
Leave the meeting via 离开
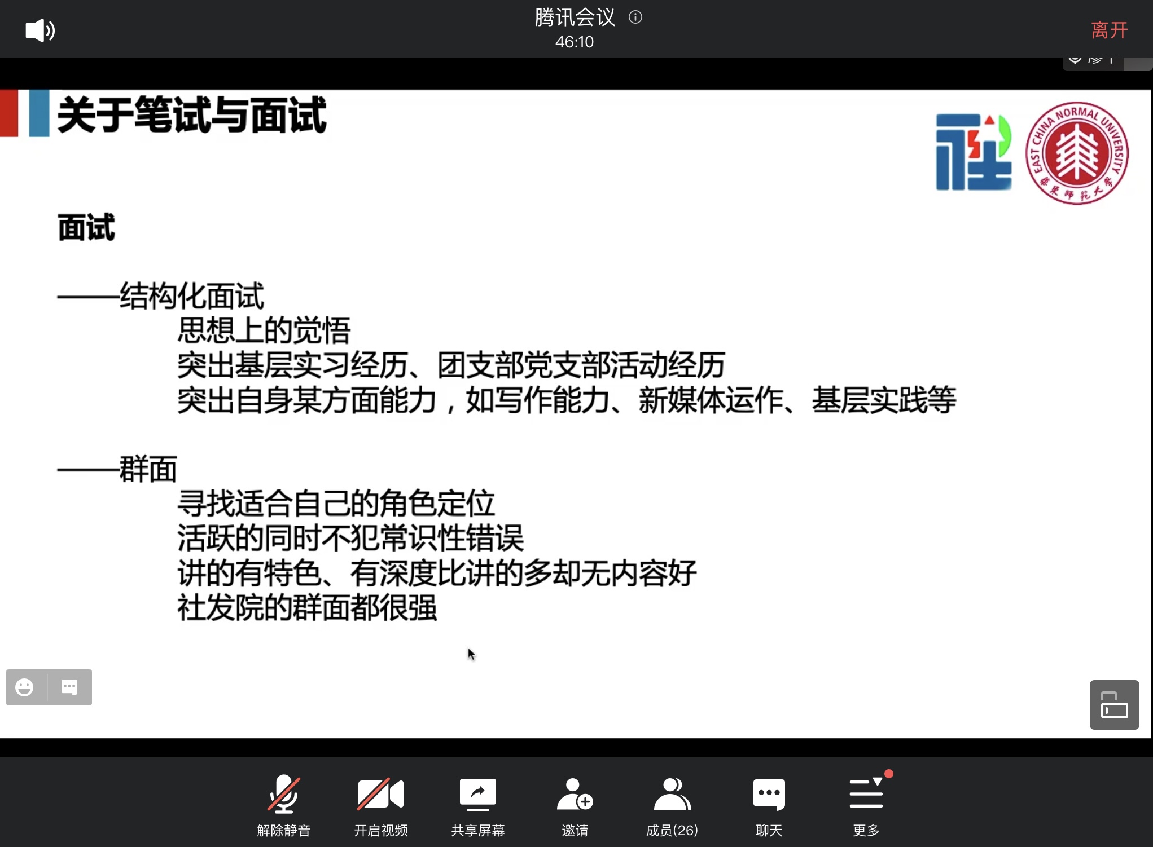pos(1109,30)
